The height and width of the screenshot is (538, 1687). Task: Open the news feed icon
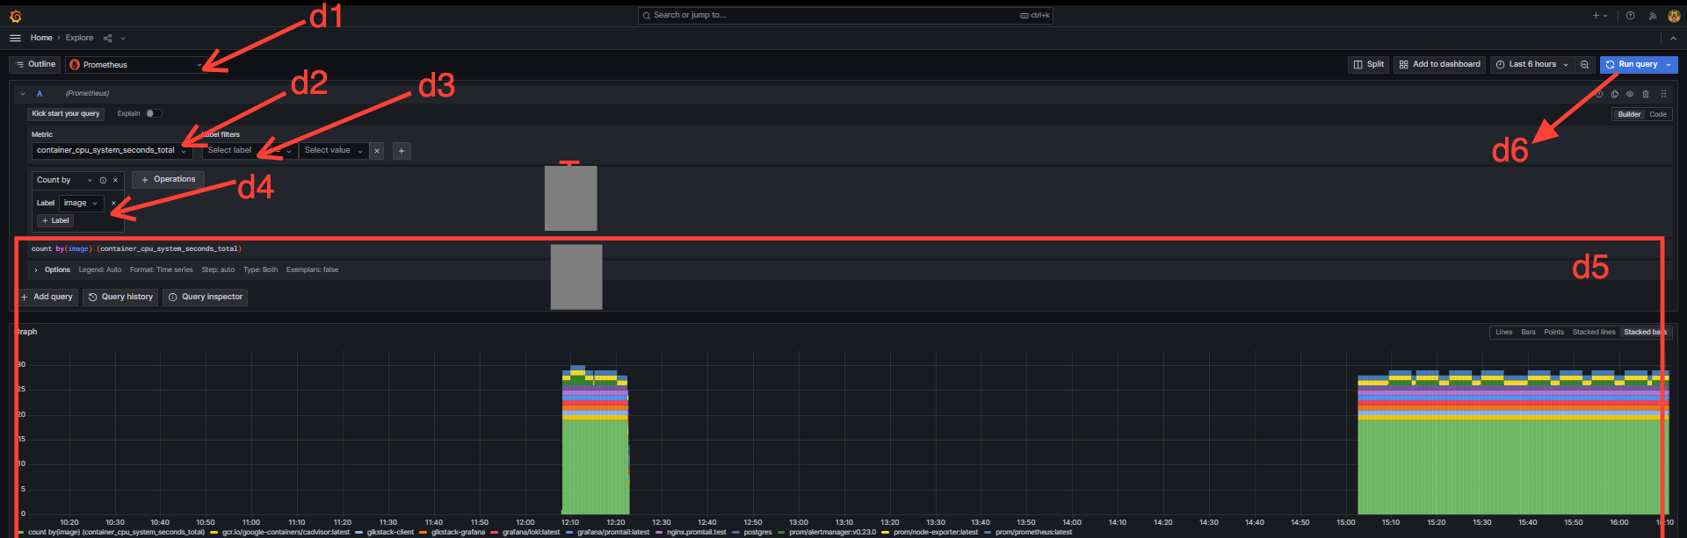click(1652, 16)
